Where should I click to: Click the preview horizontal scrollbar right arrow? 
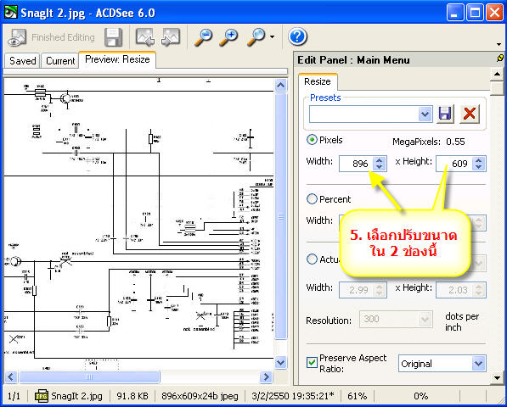click(266, 376)
